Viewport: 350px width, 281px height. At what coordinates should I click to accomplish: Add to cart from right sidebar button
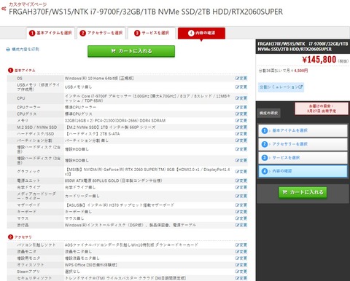click(x=303, y=192)
